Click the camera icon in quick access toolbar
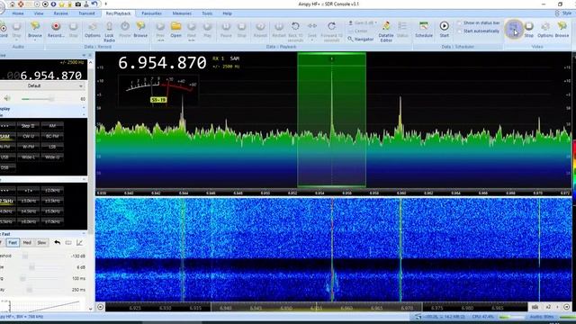 [x=77, y=4]
